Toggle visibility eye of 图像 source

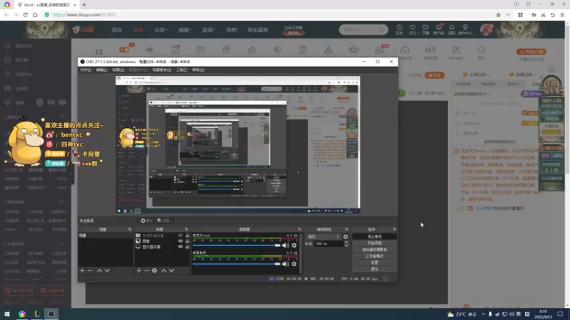click(x=180, y=241)
